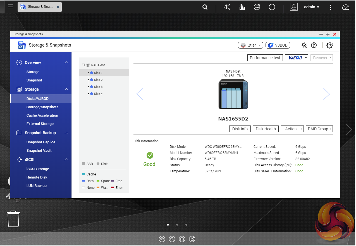Open background tasks stack icon
The image size is (356, 246).
242,7
